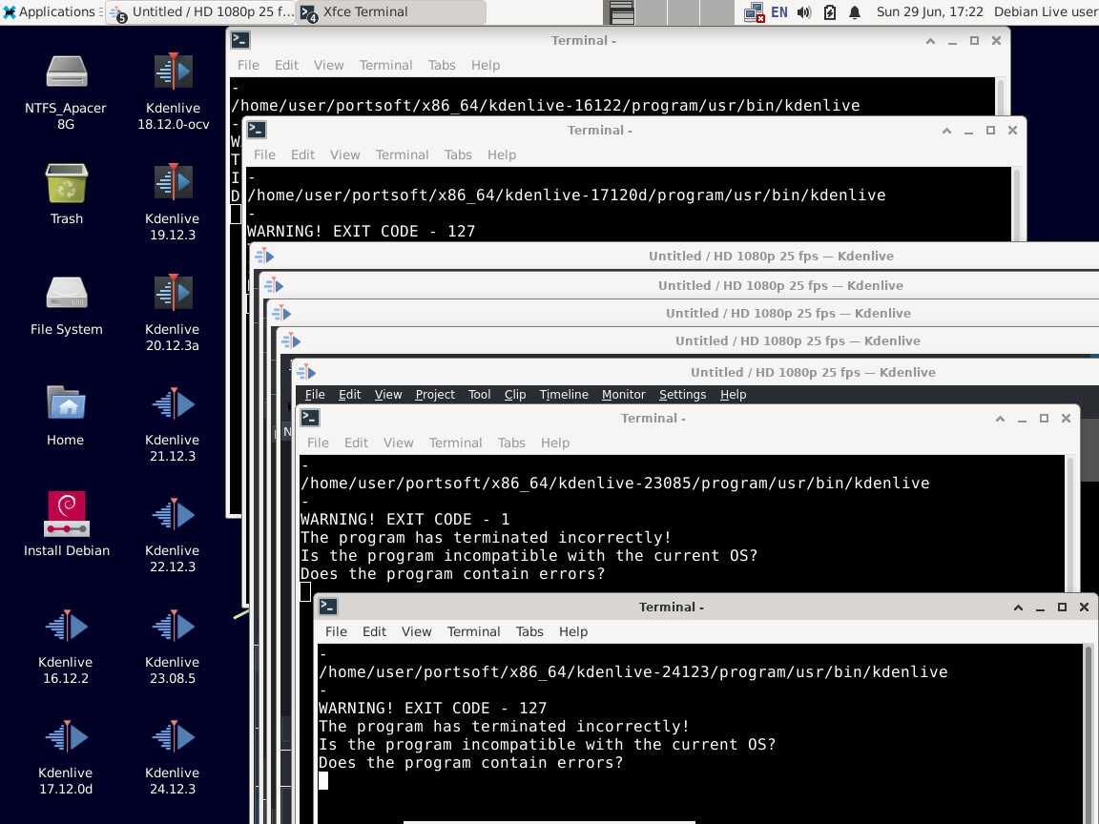Click Kdenlive logo in frontmost Kdenlive title bar
The image size is (1099, 824).
pyautogui.click(x=307, y=372)
